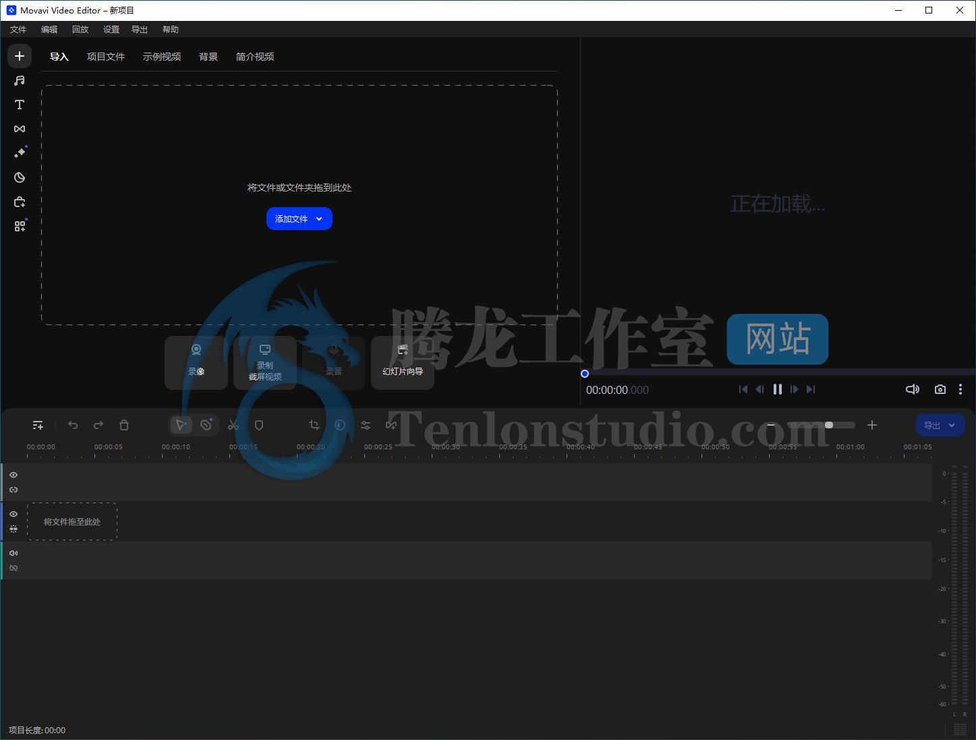Mute the preview volume
Screen dimensions: 976x740
coord(913,389)
